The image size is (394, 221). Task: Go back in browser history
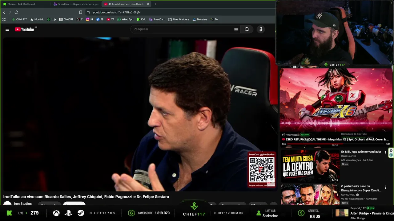[x=4, y=12]
